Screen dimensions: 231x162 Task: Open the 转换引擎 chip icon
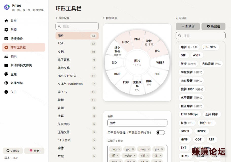pyautogui.click(x=6, y=83)
